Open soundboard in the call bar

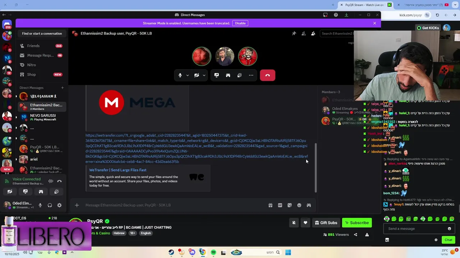239,75
